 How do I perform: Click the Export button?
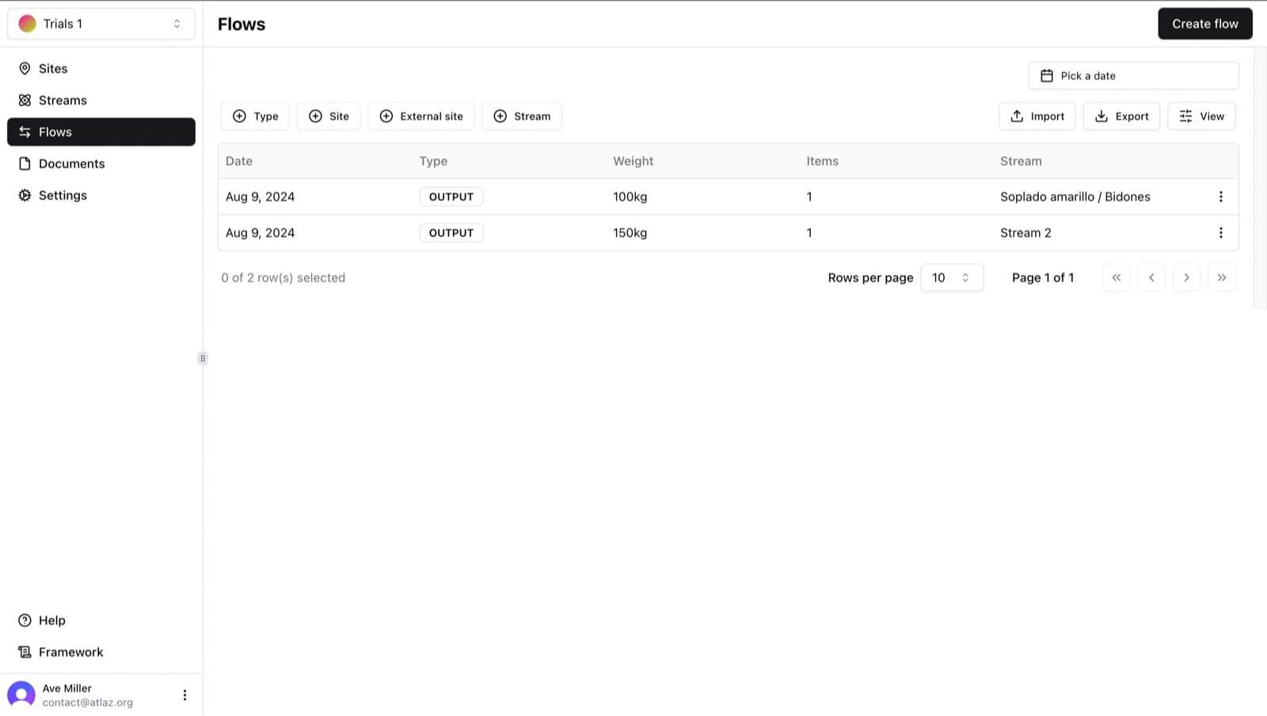[x=1121, y=116]
